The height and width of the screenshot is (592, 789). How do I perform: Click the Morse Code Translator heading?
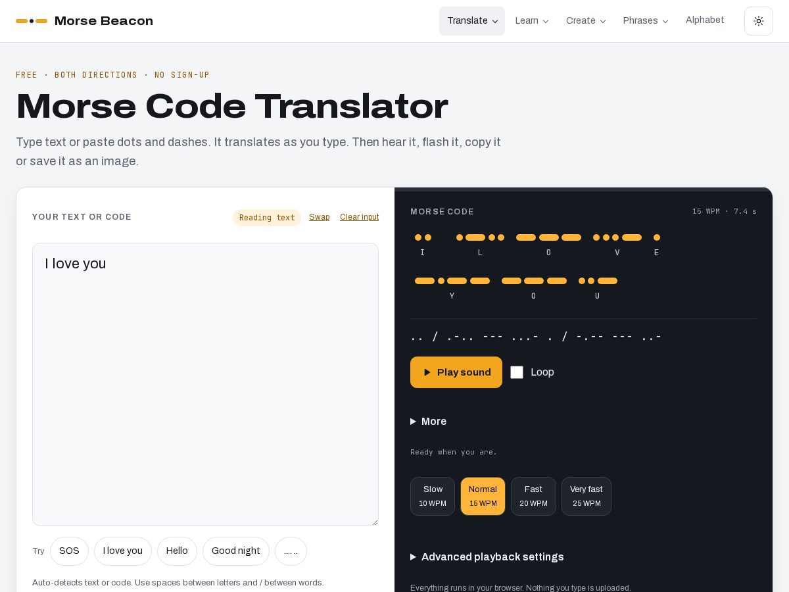(232, 106)
